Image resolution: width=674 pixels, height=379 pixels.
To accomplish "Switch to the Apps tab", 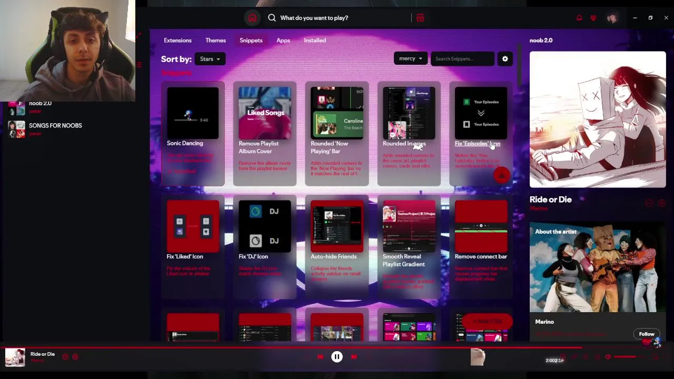I will coord(283,40).
